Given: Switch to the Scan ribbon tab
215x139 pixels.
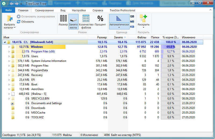Looking at the screenshot, I should pyautogui.click(x=44, y=10).
